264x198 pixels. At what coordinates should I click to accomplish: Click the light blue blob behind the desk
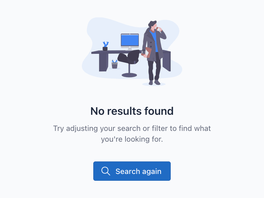click(x=132, y=48)
